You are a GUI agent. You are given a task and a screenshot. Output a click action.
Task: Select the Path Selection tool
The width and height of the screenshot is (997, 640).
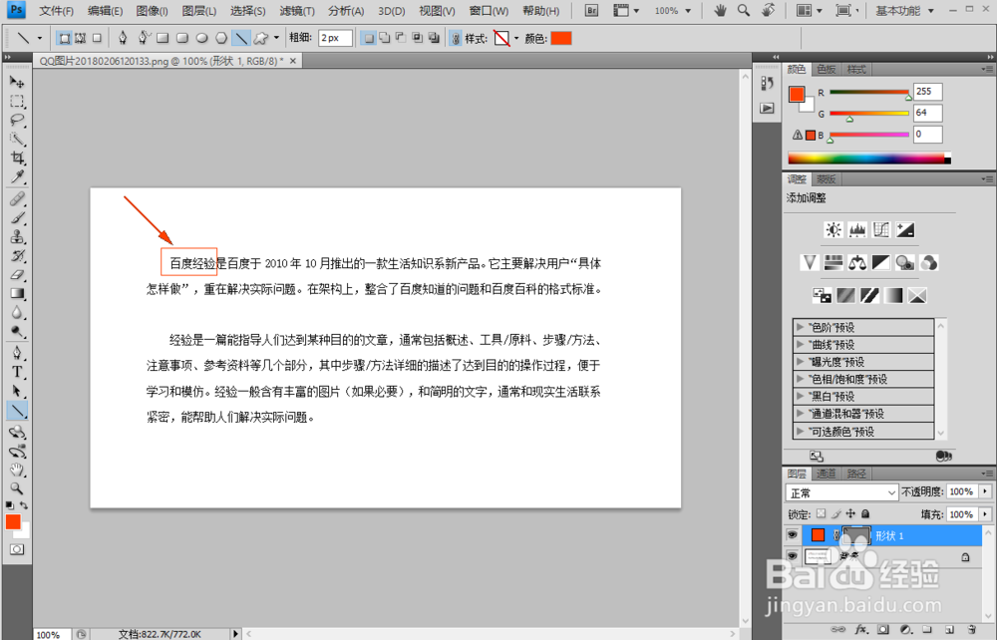click(17, 392)
